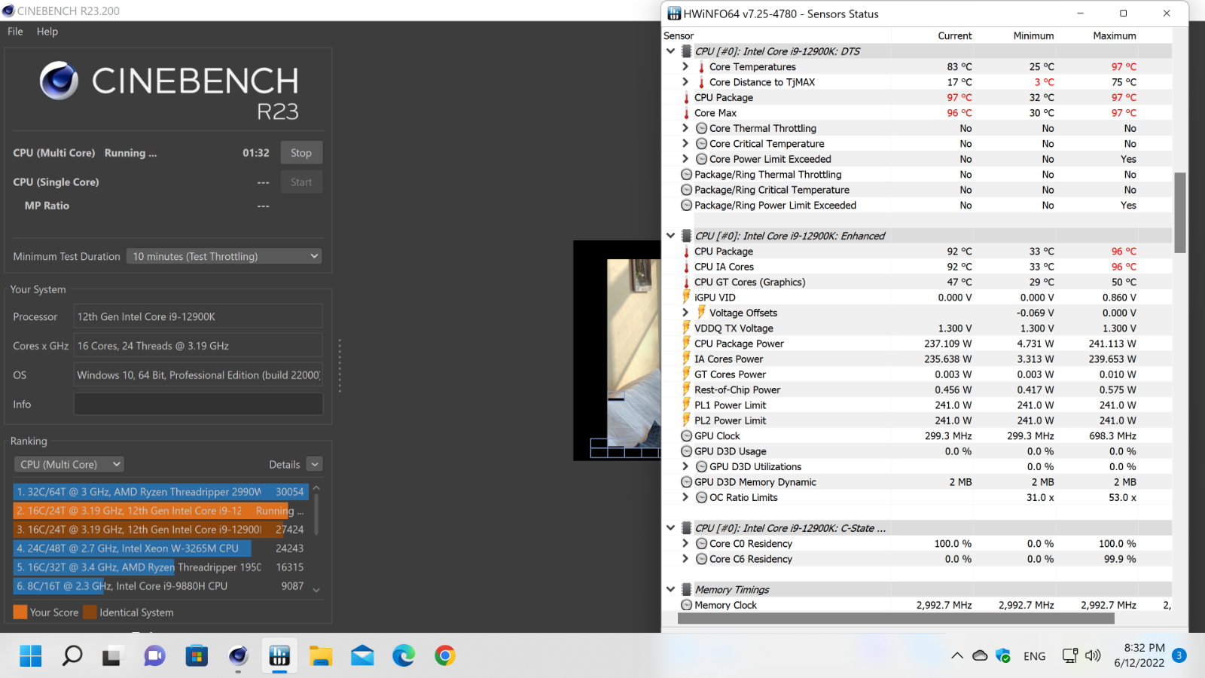Open Windows Start menu icon
This screenshot has height=678, width=1205.
point(31,656)
